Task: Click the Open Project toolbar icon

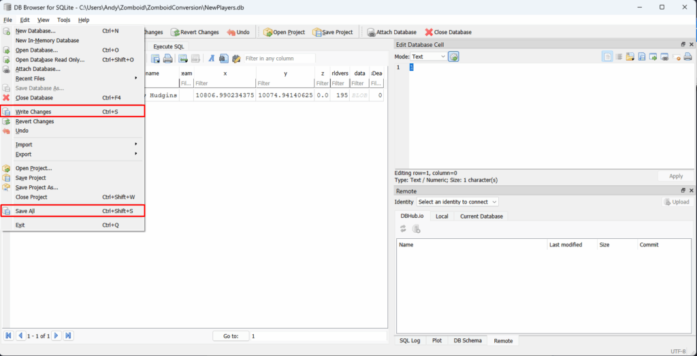Action: (x=285, y=32)
